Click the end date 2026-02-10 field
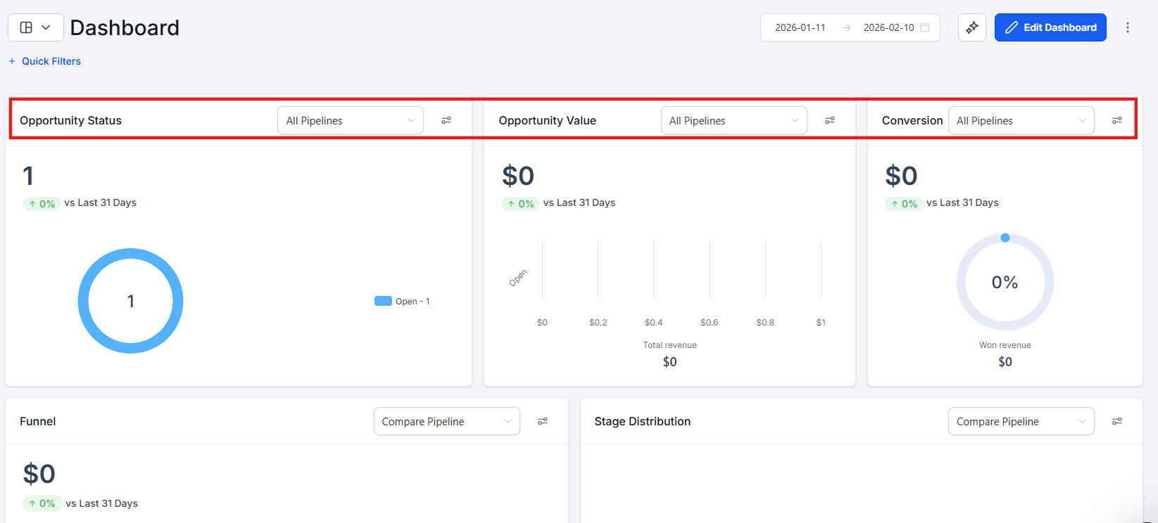The width and height of the screenshot is (1158, 523). point(888,27)
